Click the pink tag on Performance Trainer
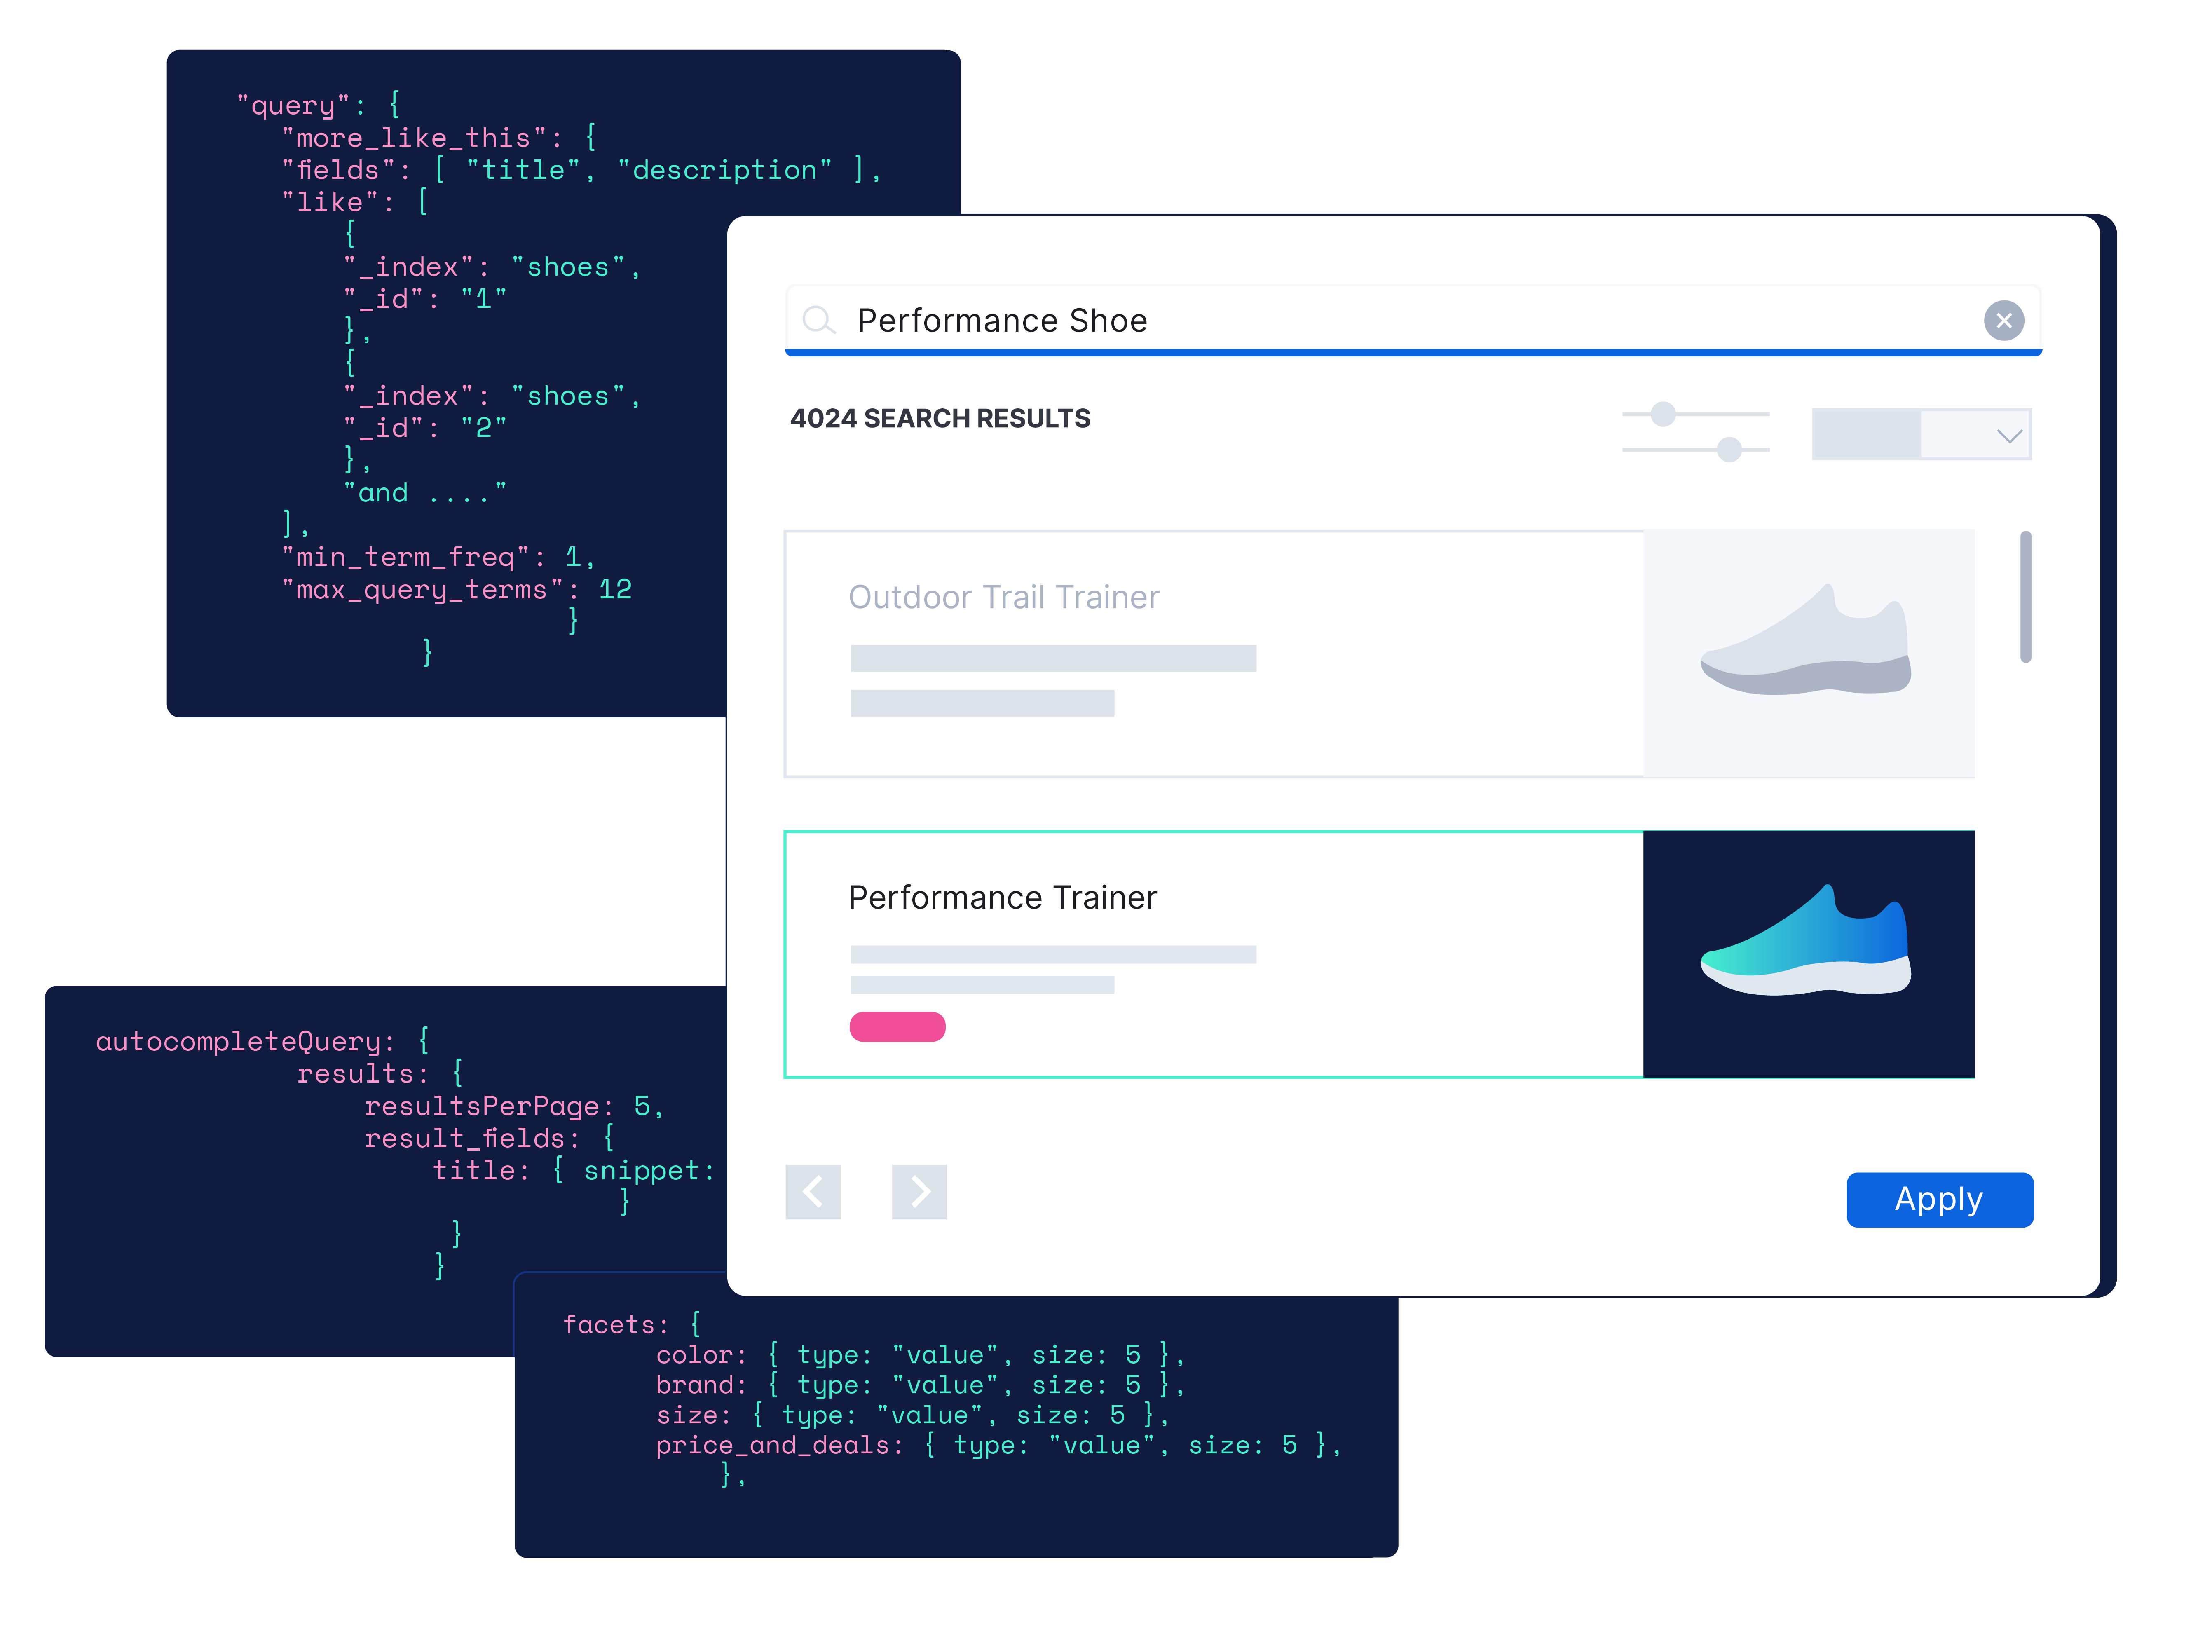The image size is (2212, 1652). pos(897,1027)
